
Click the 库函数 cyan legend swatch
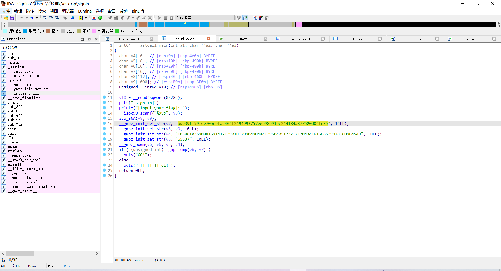click(5, 31)
